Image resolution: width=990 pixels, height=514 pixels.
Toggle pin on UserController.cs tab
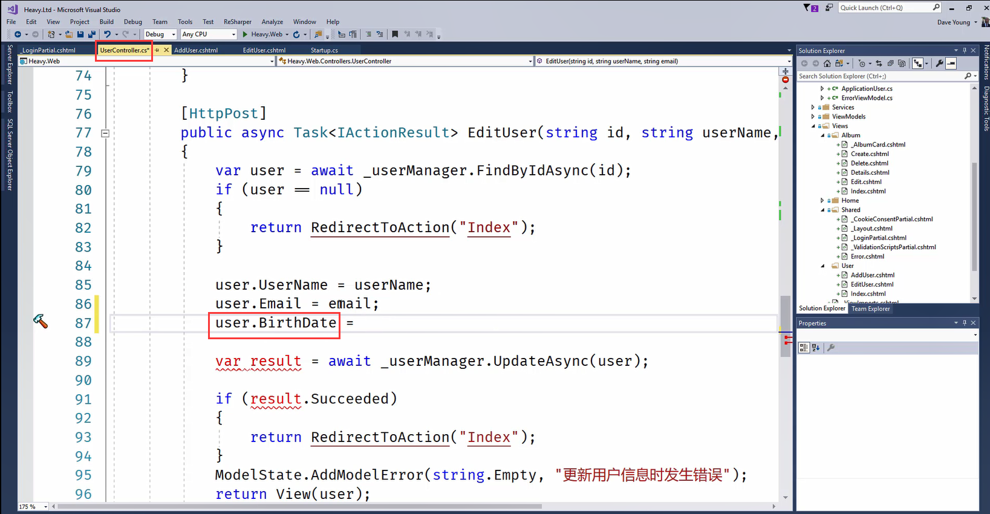click(x=157, y=50)
